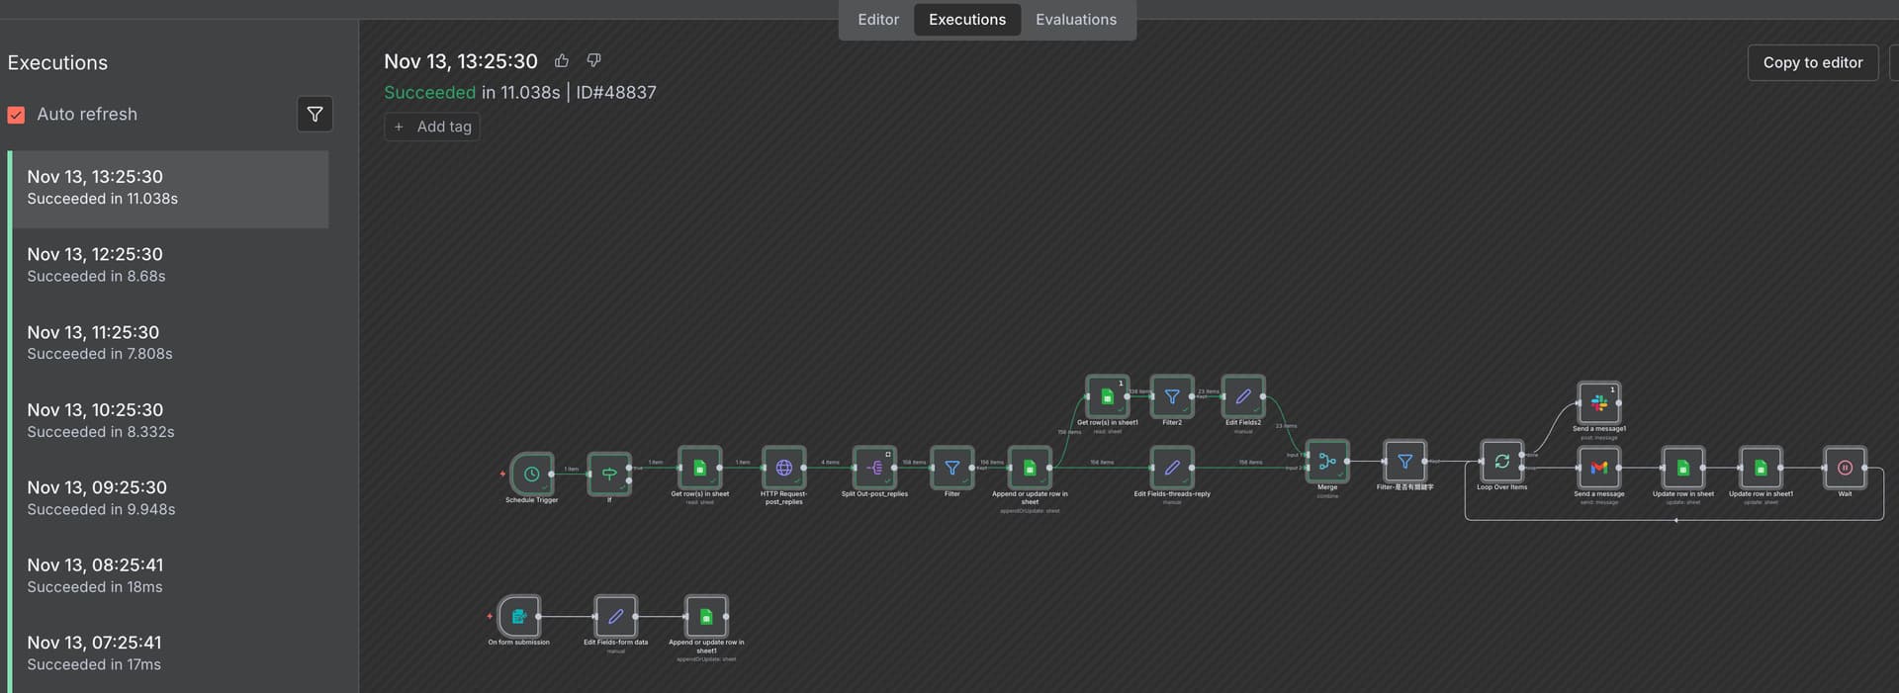
Task: Click the Add tag button
Action: (432, 127)
